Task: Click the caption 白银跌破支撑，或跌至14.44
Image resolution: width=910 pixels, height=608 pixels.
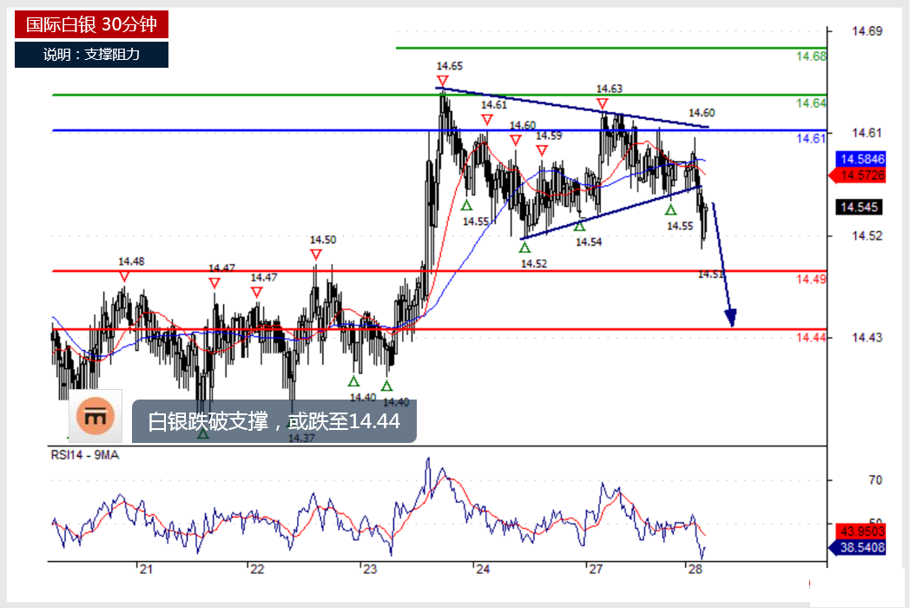Action: 274,421
